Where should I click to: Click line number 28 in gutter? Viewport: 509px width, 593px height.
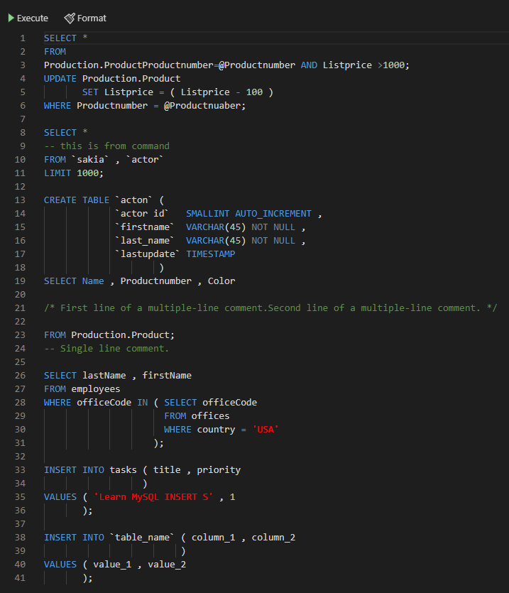pos(20,403)
